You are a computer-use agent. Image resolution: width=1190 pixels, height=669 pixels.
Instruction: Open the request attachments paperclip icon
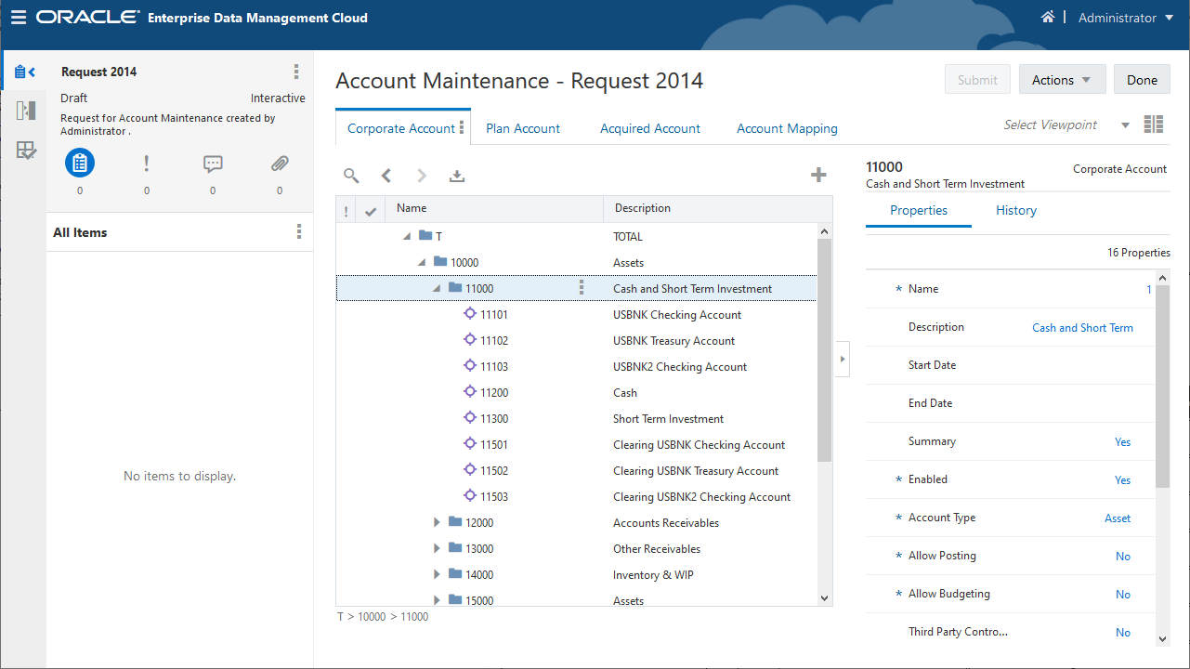[280, 164]
